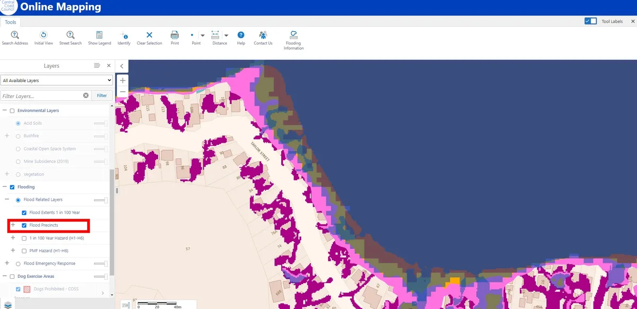Toggle the Tool Labels switch
Image resolution: width=637 pixels, height=309 pixels.
(590, 21)
